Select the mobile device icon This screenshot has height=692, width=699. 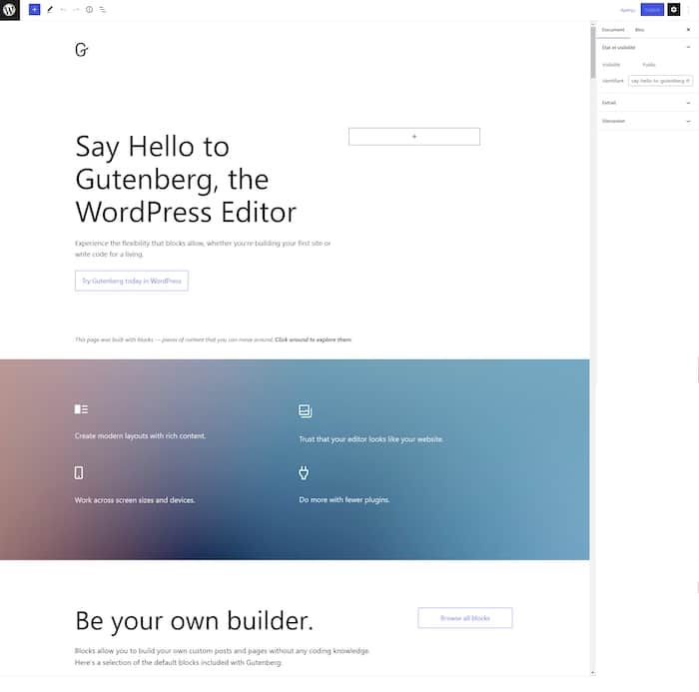(79, 472)
